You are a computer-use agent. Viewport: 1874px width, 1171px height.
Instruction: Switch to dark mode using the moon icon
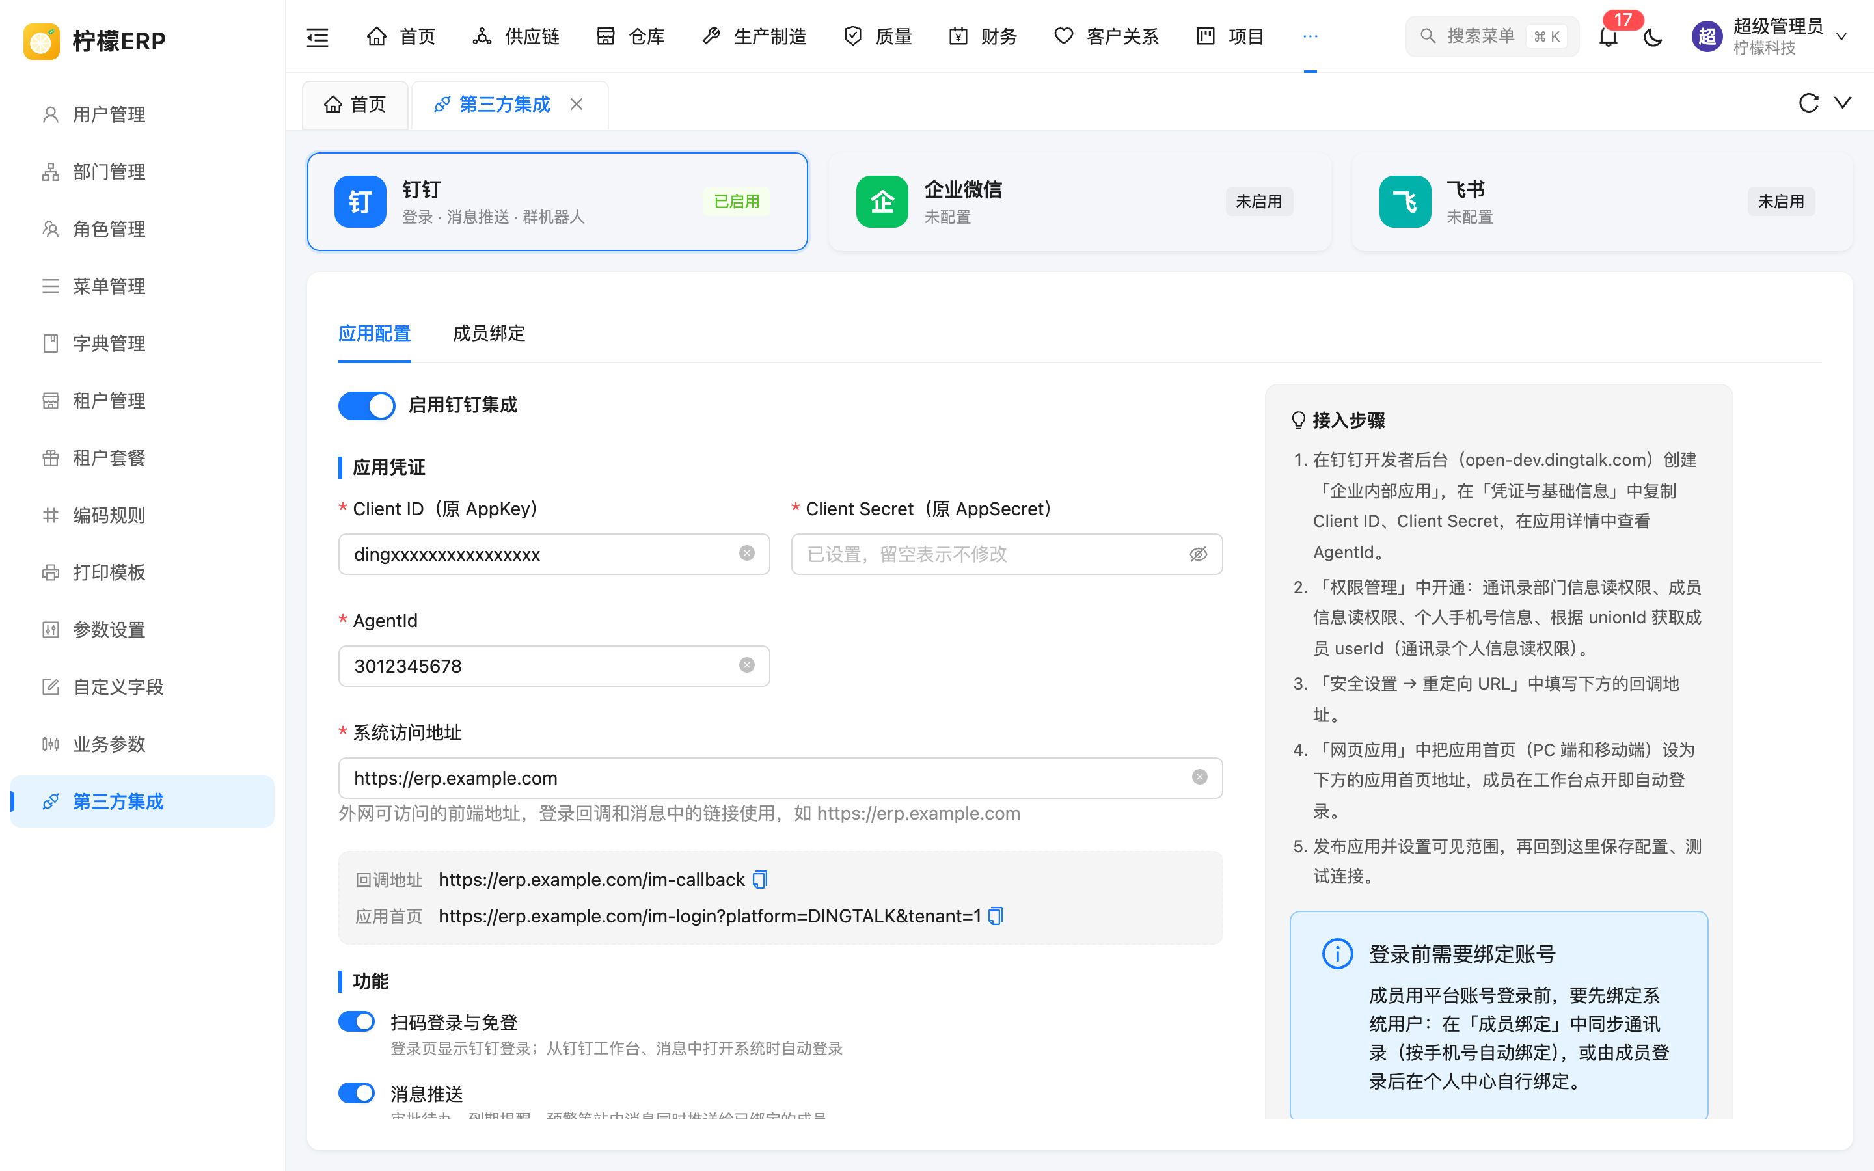pos(1653,36)
